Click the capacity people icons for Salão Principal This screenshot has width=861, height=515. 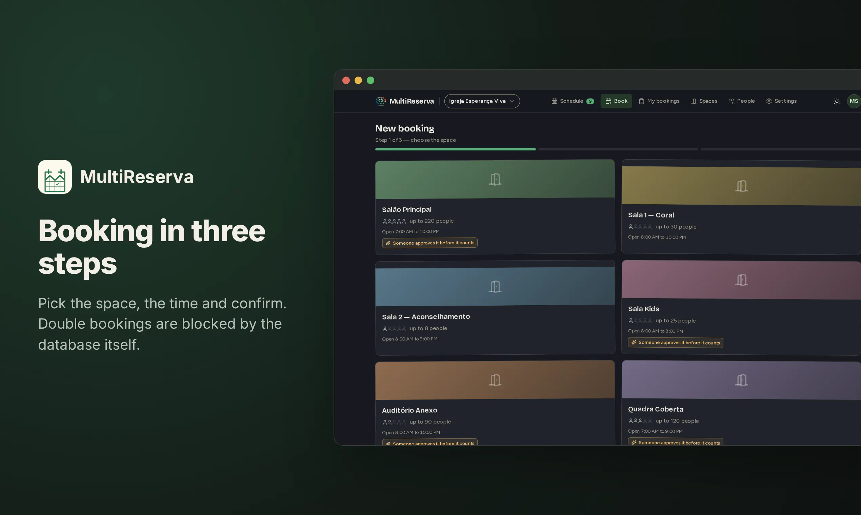point(394,221)
